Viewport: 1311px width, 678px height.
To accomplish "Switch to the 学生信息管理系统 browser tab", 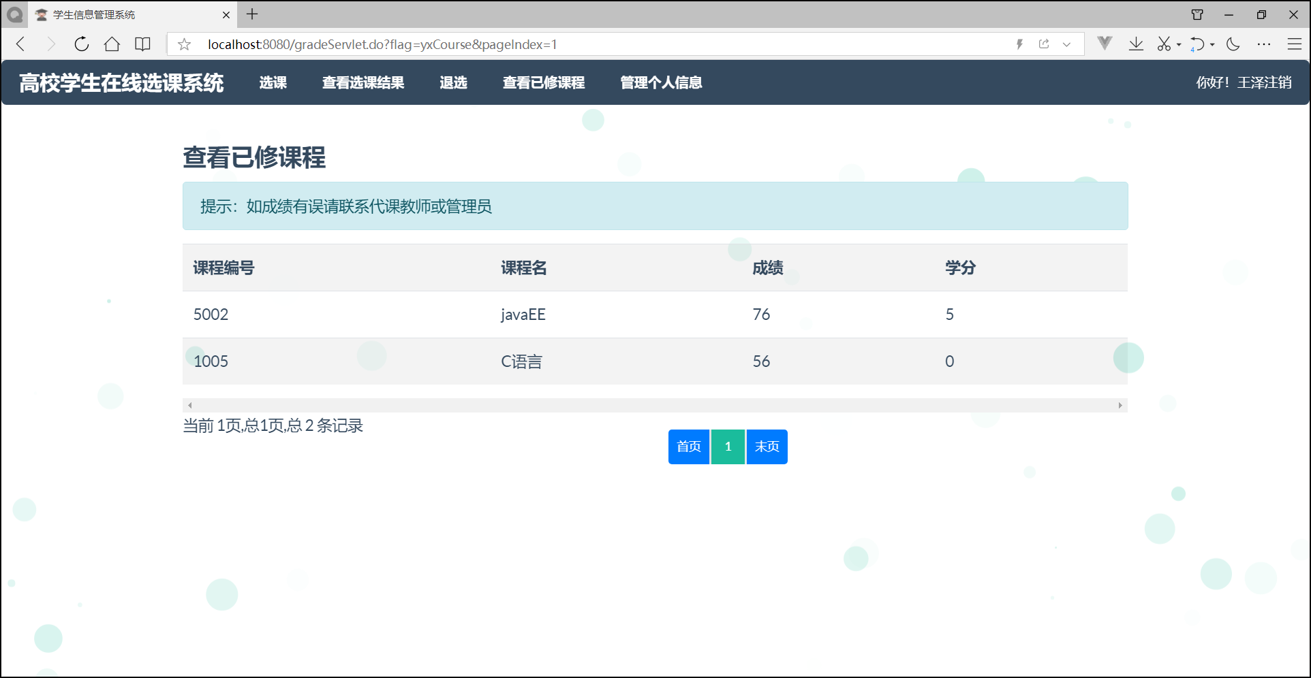I will coord(102,14).
